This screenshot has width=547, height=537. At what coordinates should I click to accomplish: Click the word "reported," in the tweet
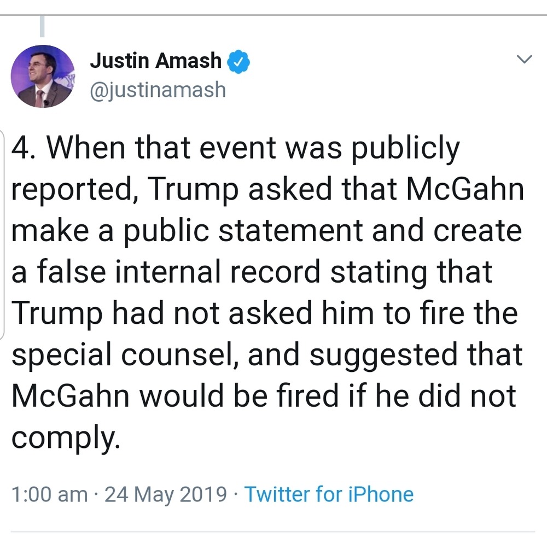click(x=74, y=190)
